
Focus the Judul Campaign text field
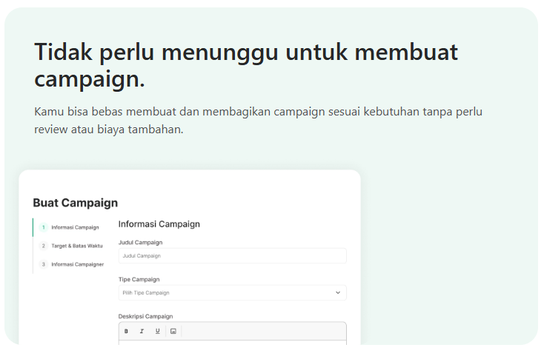click(233, 255)
